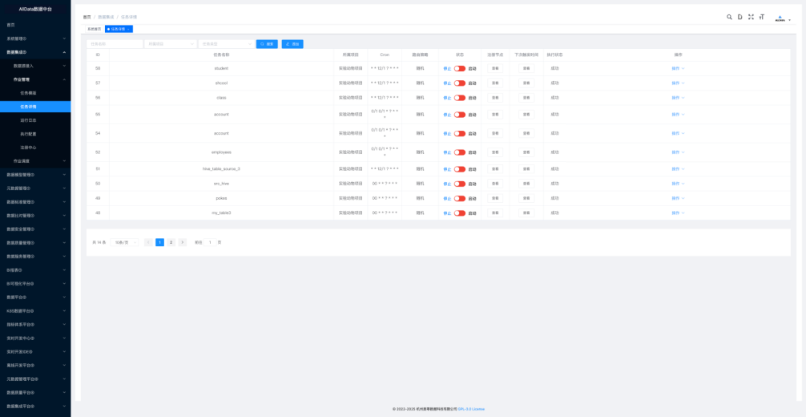Go to pagination page 2

coord(171,242)
